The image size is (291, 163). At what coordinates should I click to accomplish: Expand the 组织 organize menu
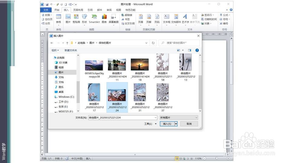tap(55, 50)
